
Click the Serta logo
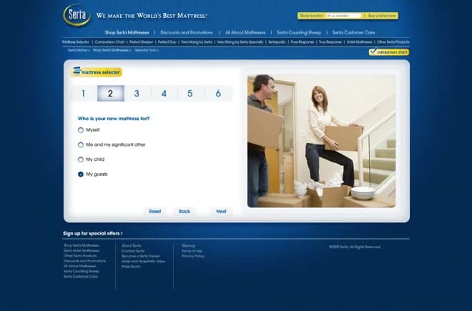77,15
